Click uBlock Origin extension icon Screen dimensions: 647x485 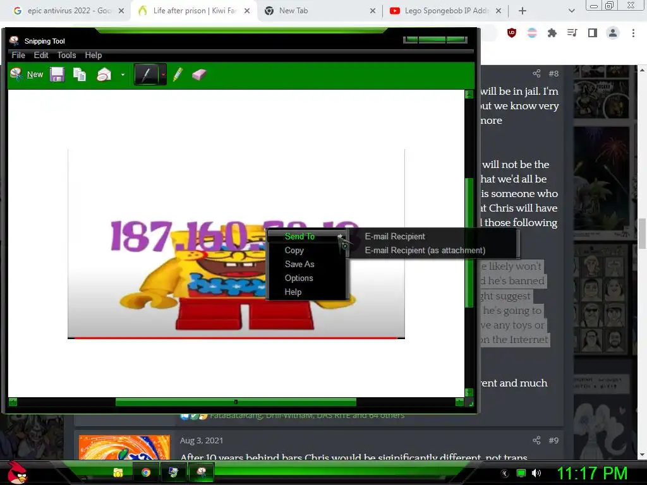[x=512, y=33]
